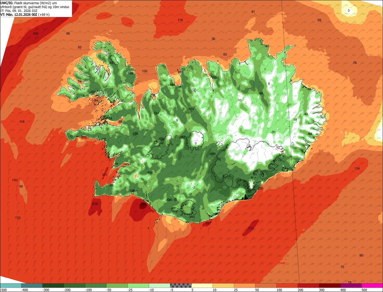383x292 pixels.
Task: Click the map value '-48' on the east coast
Action: point(309,89)
